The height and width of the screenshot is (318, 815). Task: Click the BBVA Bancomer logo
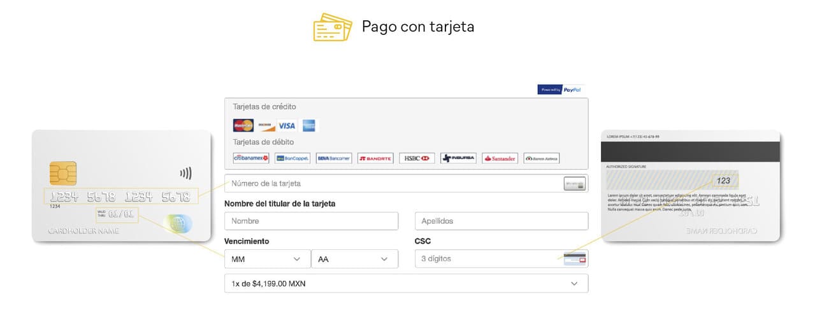[x=334, y=158]
